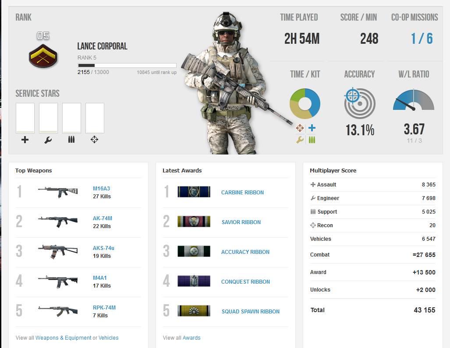Click the Savior Ribbon image
The image size is (450, 348).
[194, 221]
